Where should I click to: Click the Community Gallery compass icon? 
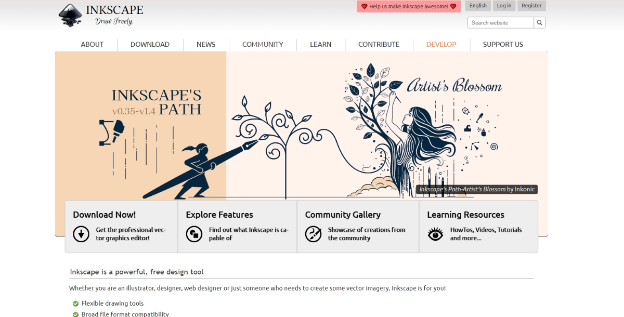(314, 234)
